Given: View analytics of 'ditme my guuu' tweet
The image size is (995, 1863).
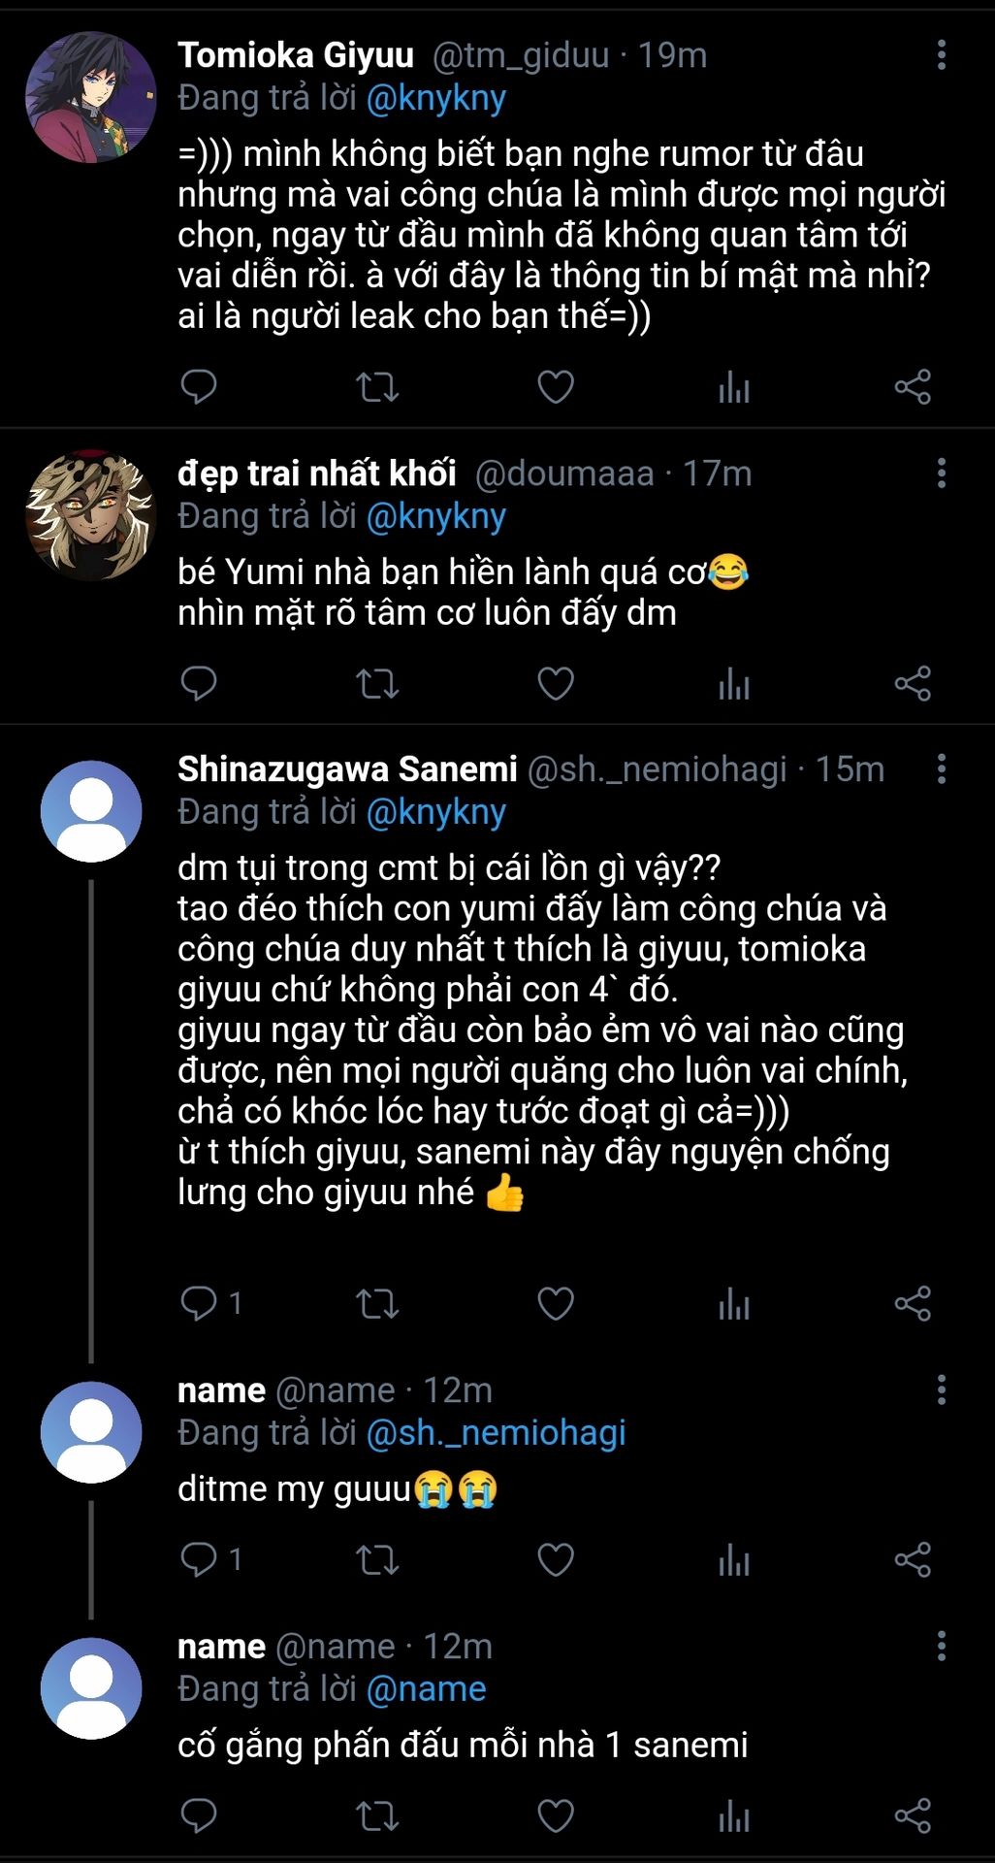Looking at the screenshot, I should coord(734,1559).
